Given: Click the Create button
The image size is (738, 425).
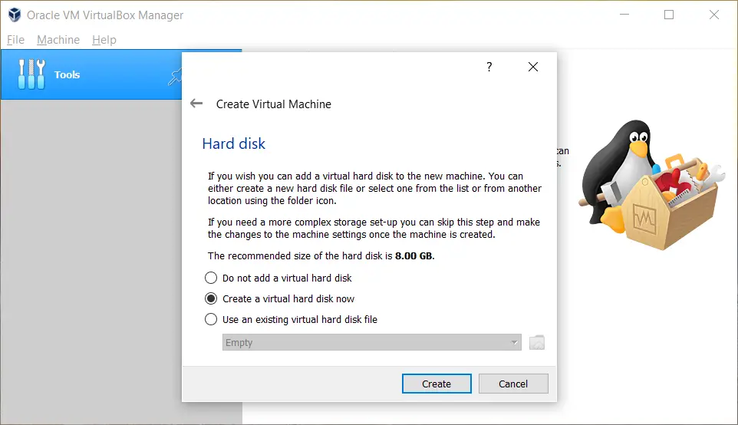Looking at the screenshot, I should [x=437, y=384].
